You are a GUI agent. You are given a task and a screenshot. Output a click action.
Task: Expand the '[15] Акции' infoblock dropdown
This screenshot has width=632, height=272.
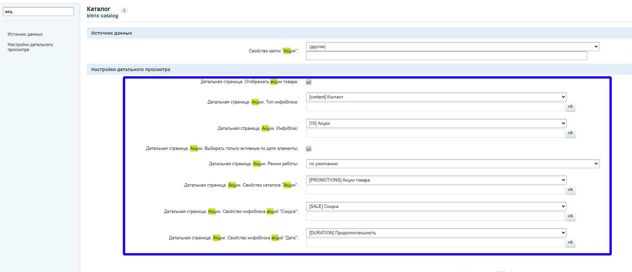point(436,123)
